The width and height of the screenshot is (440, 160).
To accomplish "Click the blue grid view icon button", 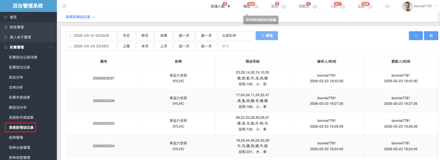I will pos(431,36).
